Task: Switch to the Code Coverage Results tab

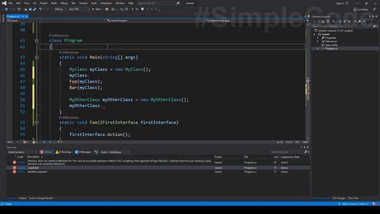Action: [x=40, y=198]
